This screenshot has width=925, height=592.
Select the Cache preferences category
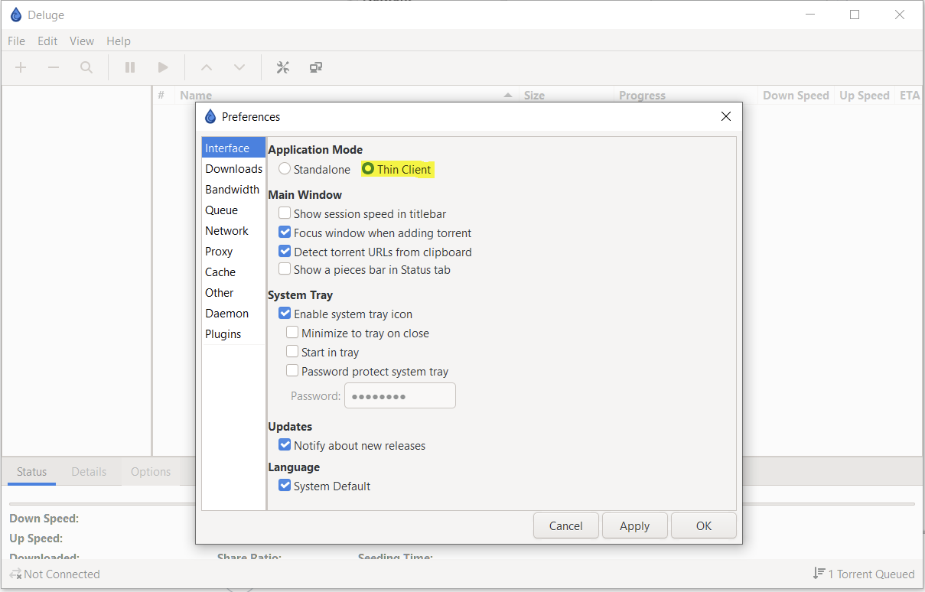(233, 272)
